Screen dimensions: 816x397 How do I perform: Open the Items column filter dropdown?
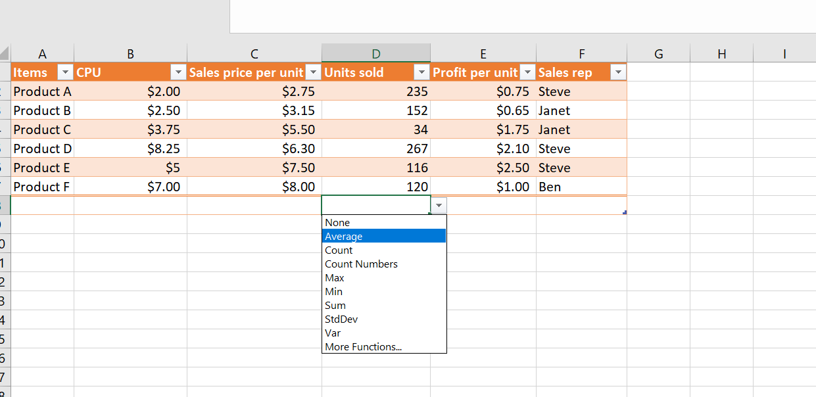[x=65, y=72]
